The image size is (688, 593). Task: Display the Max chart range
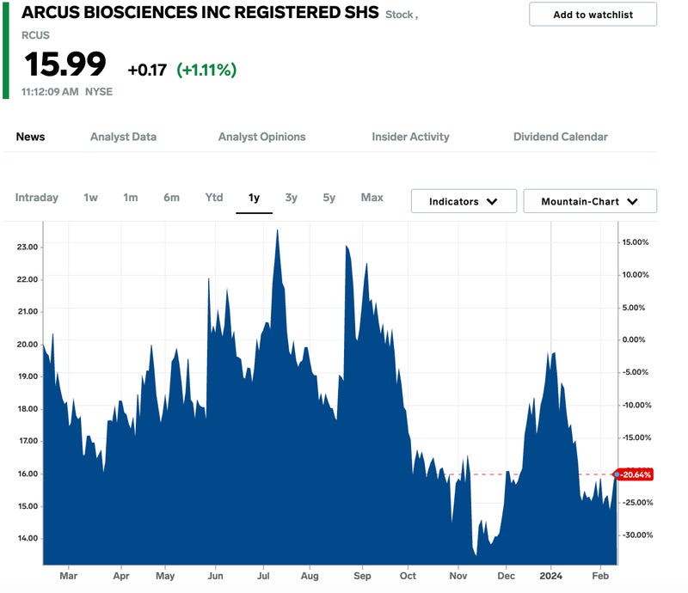[x=372, y=198]
